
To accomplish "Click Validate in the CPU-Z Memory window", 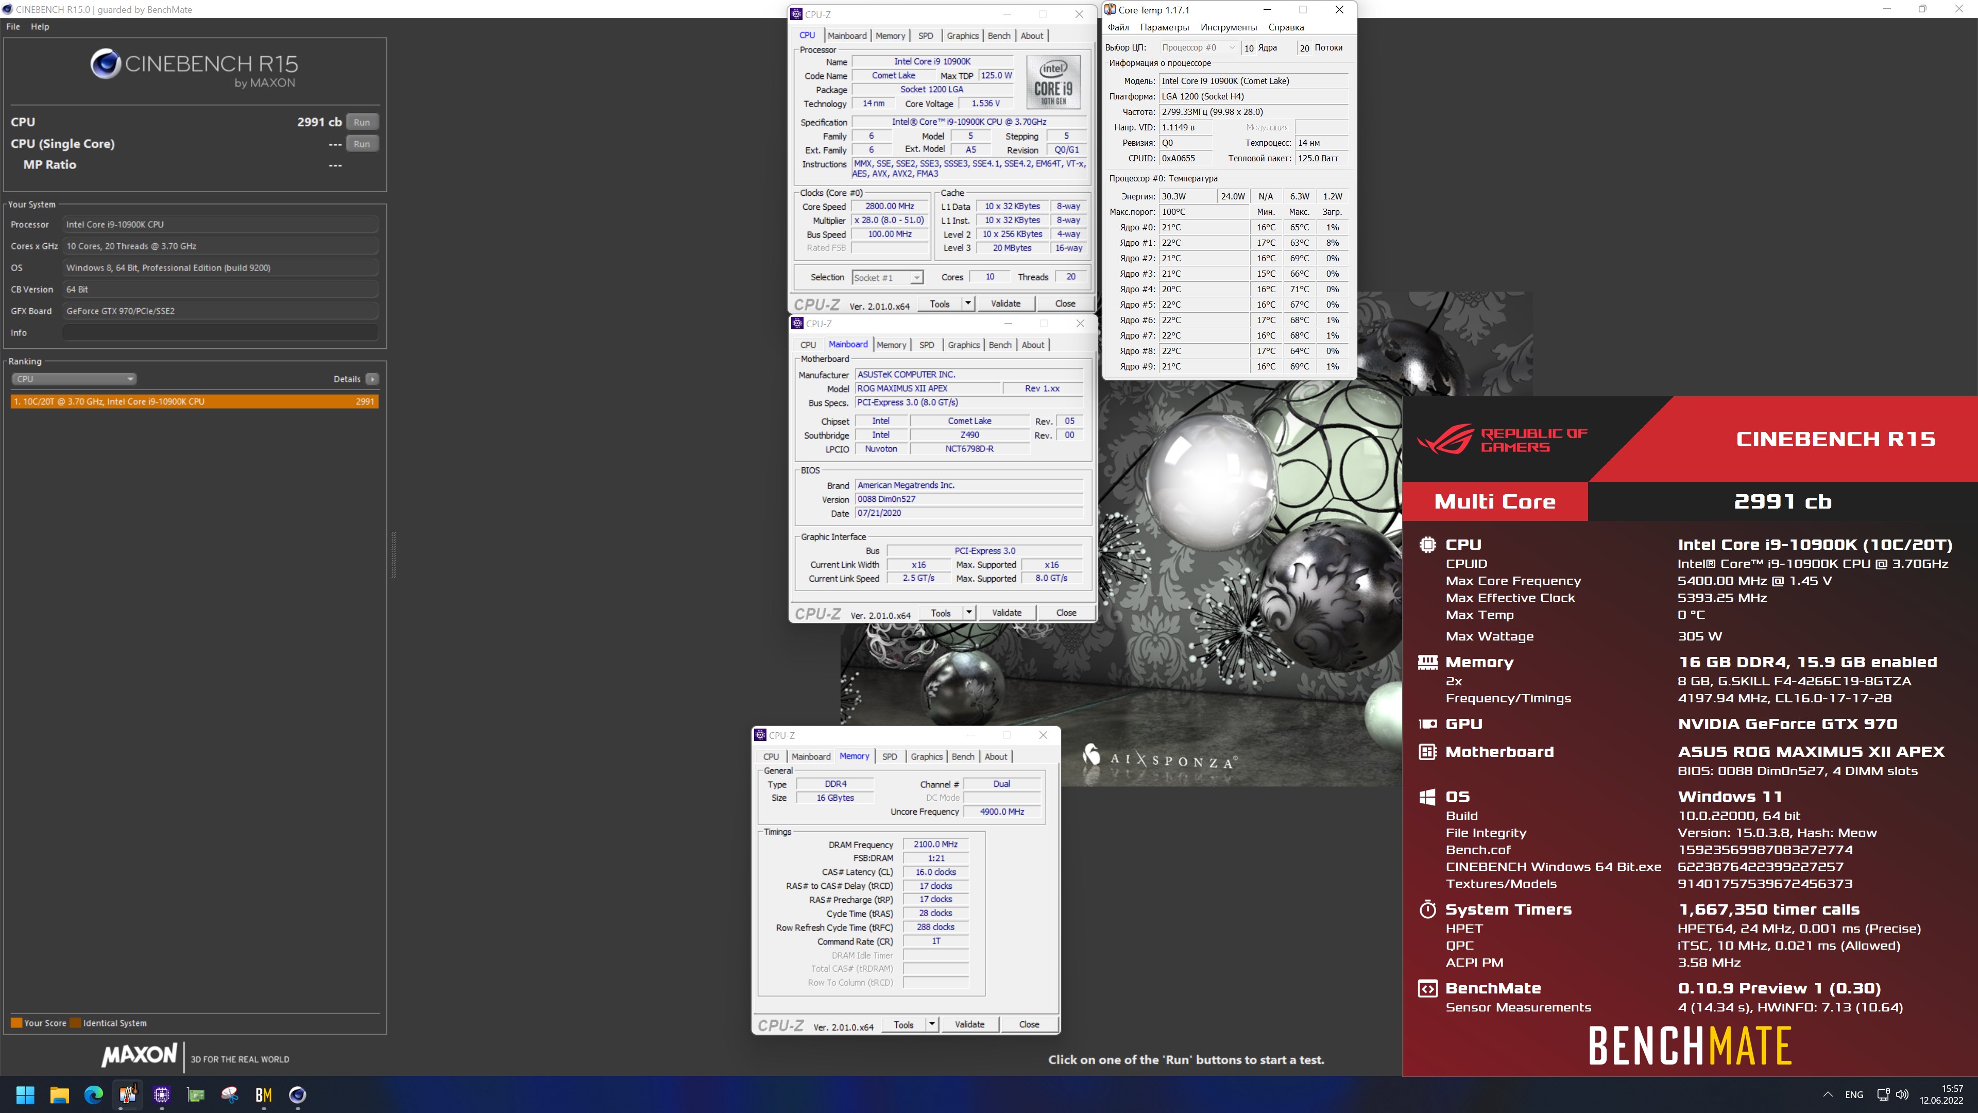I will point(969,1024).
